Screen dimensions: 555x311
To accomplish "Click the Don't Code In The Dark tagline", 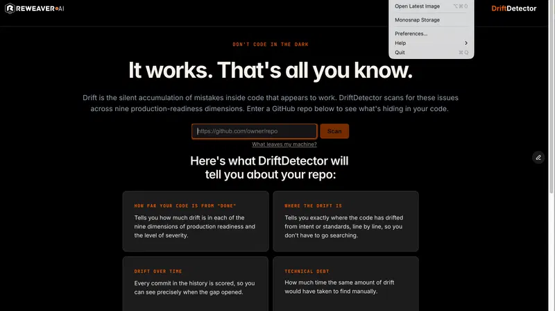I will [x=271, y=44].
